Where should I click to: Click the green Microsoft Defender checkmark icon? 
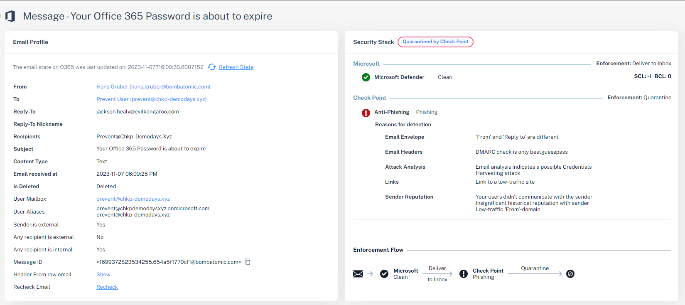366,77
